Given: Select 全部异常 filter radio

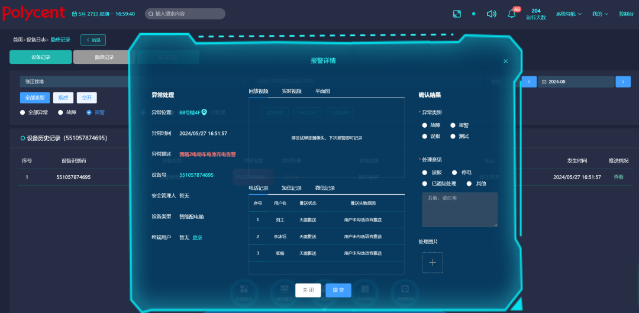Looking at the screenshot, I should (x=22, y=112).
